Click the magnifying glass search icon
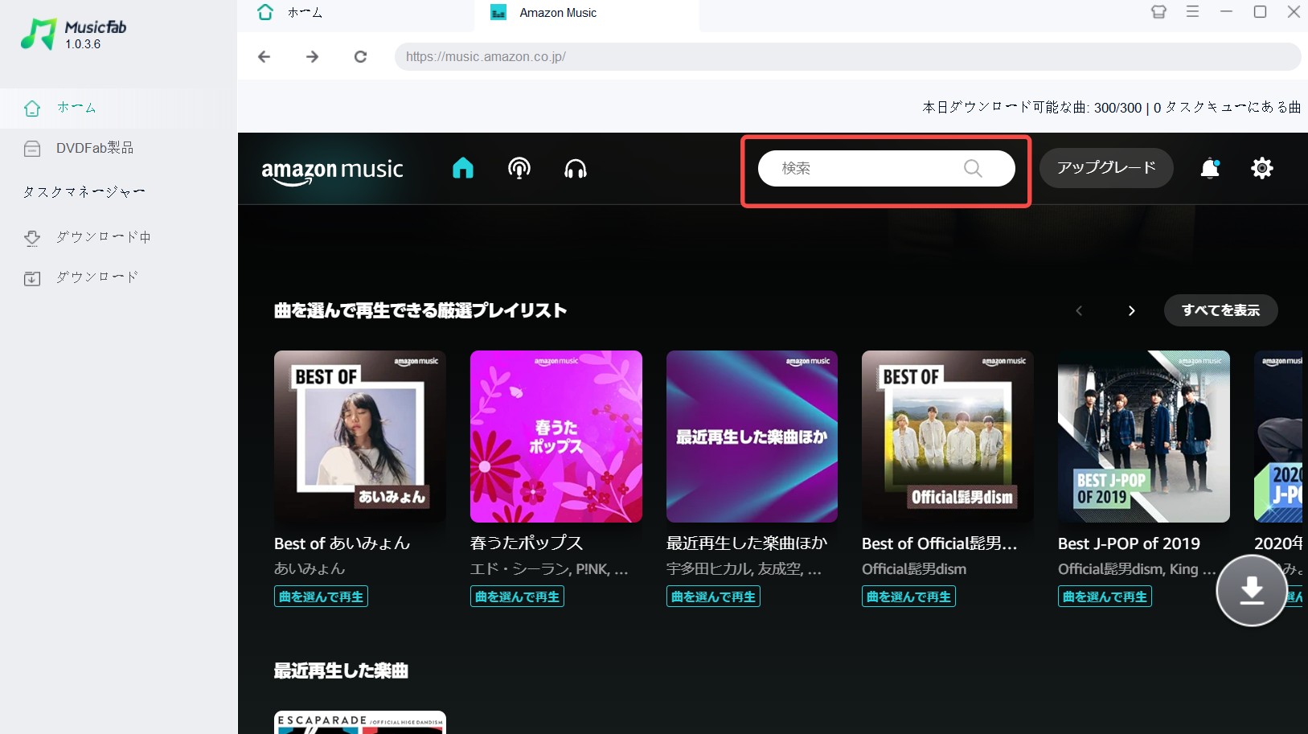This screenshot has height=734, width=1308. pyautogui.click(x=973, y=168)
